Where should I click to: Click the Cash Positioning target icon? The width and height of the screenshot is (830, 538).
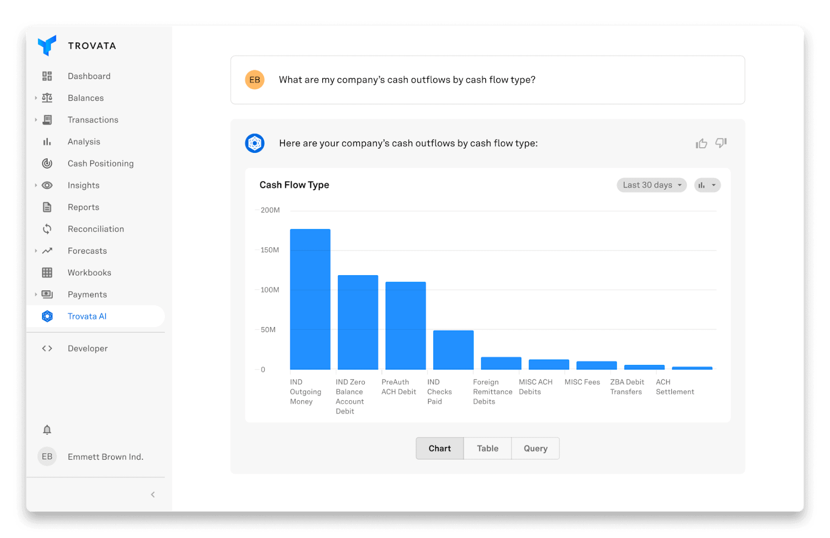(x=47, y=163)
